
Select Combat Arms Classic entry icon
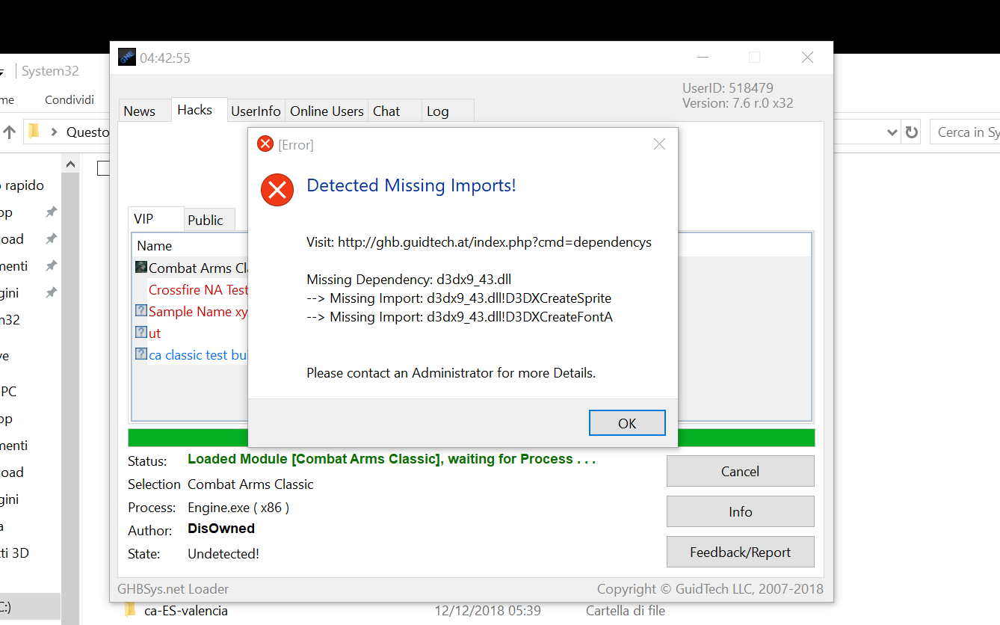coord(141,267)
